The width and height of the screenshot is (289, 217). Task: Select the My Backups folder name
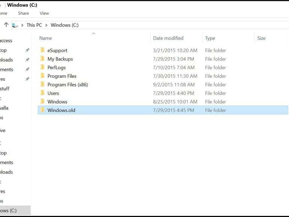(x=60, y=59)
